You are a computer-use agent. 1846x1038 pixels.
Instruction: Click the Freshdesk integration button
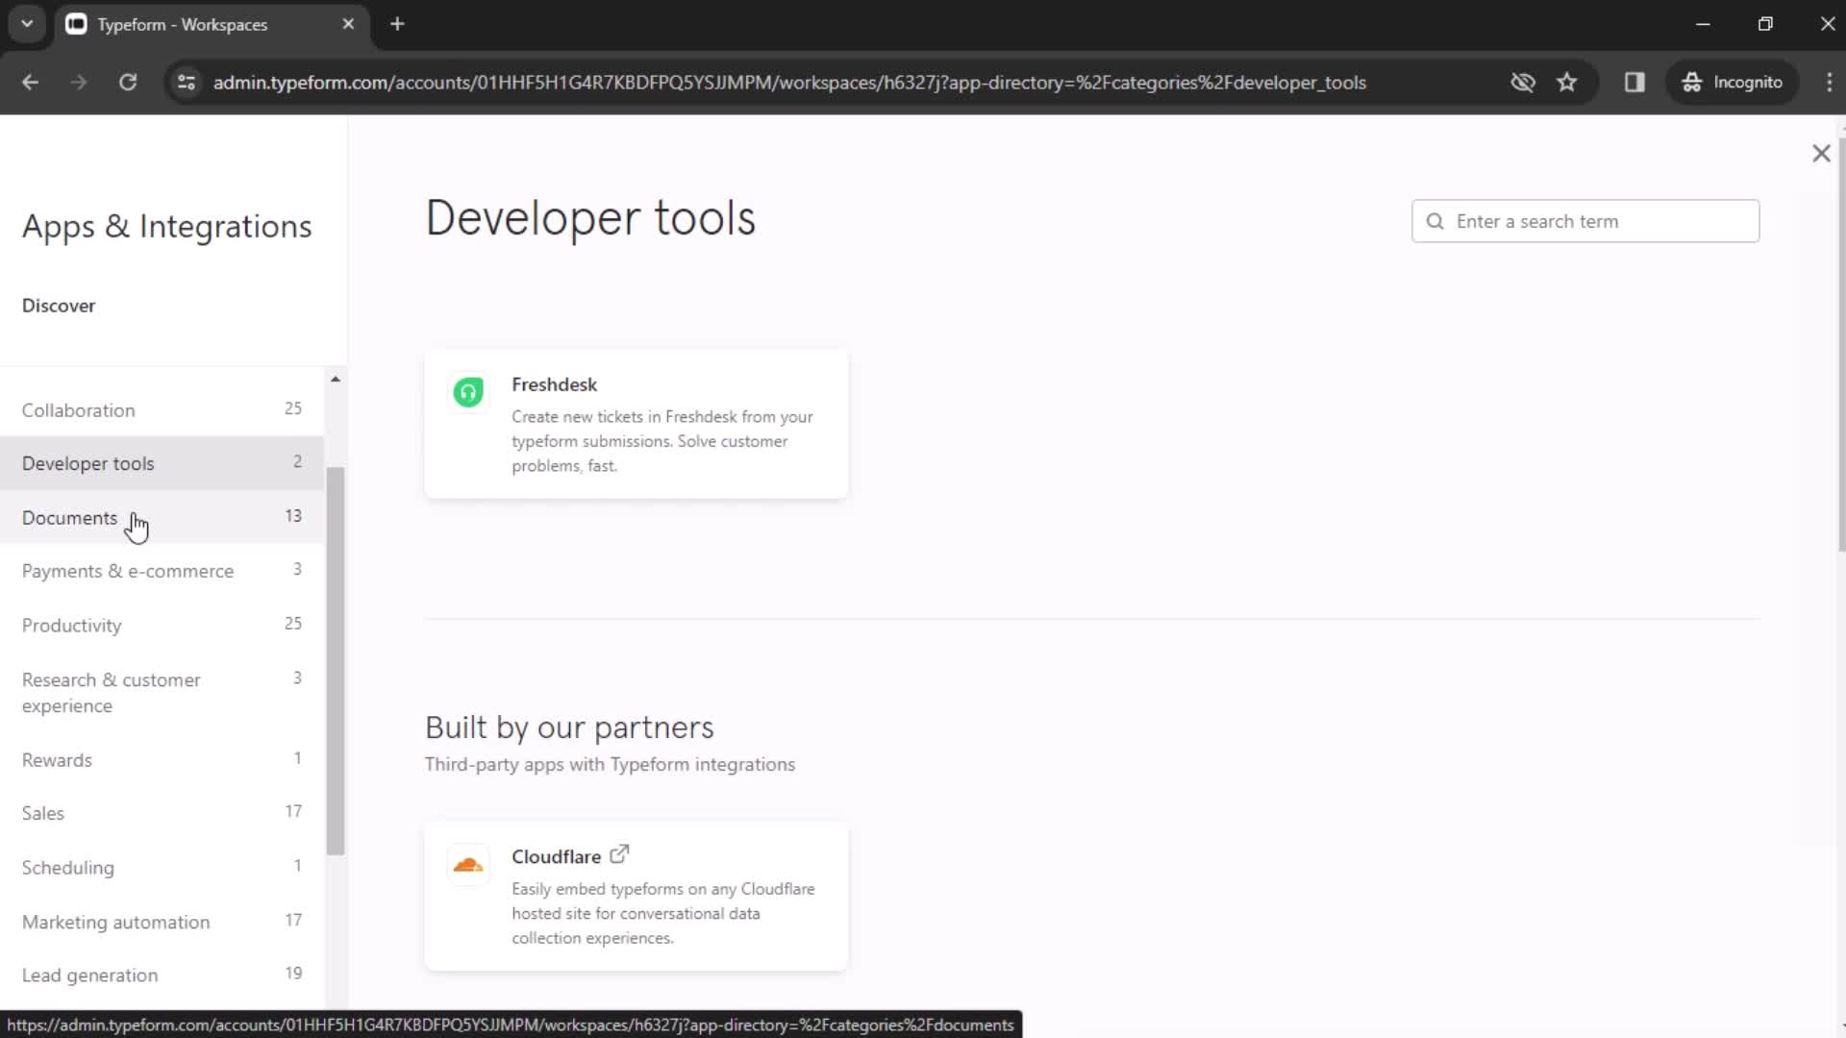(639, 425)
